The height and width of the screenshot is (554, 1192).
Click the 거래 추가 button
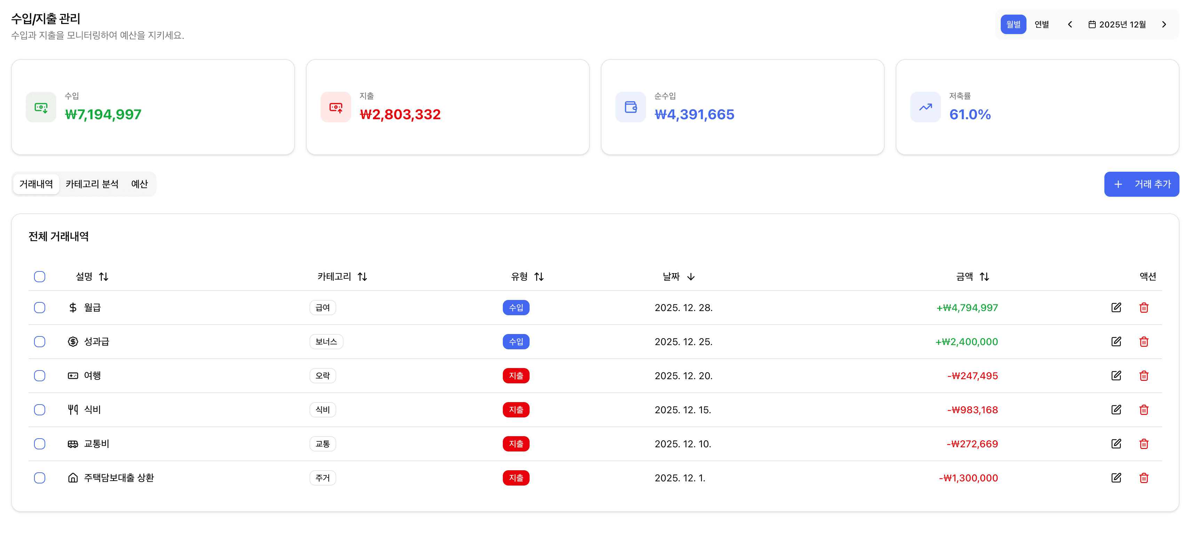point(1141,184)
